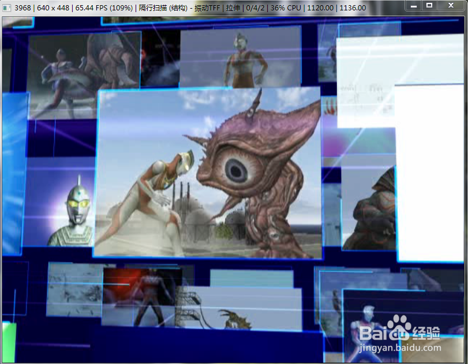This screenshot has height=364, width=468.
Task: Select the Ultraman face portrait with yellow eyes
Action: pos(59,202)
